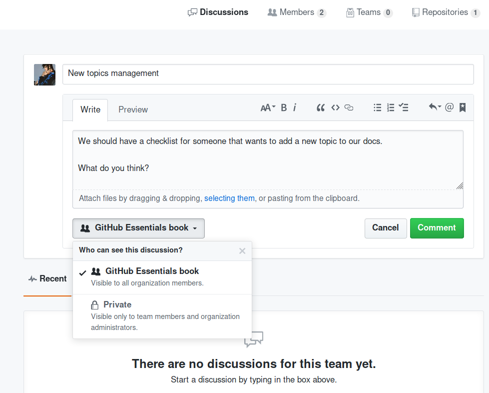This screenshot has width=489, height=393.
Task: Mention a user with the @ icon
Action: coord(449,107)
